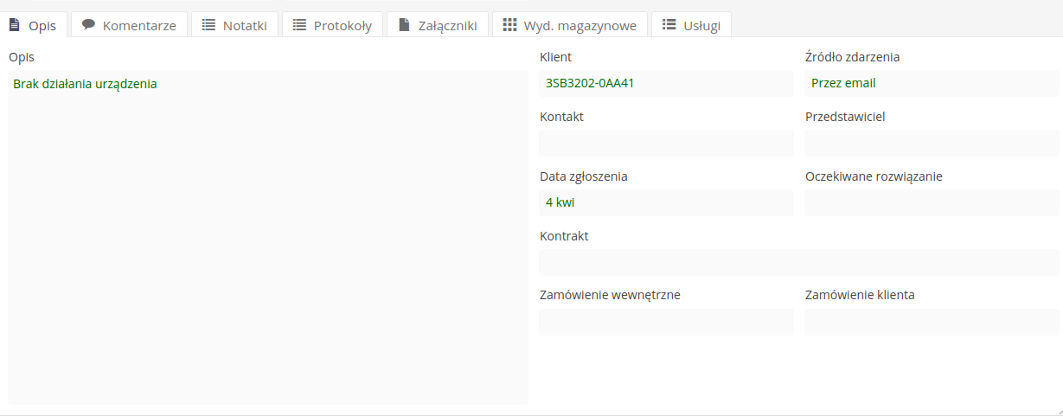Screen dimensions: 1063x416
Task: Click the Zamówienie klienta field
Action: [x=932, y=322]
